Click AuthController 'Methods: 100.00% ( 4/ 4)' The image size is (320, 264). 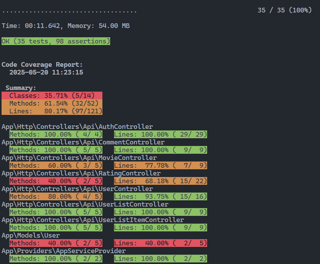click(56, 134)
